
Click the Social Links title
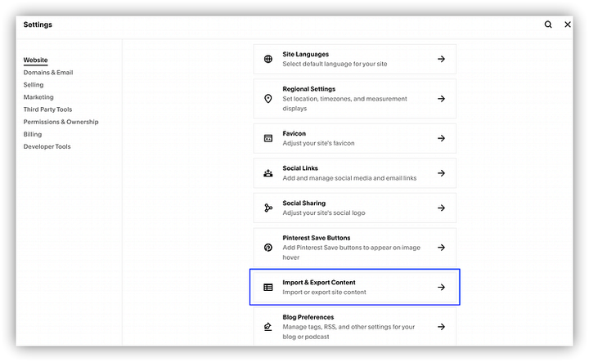(300, 168)
